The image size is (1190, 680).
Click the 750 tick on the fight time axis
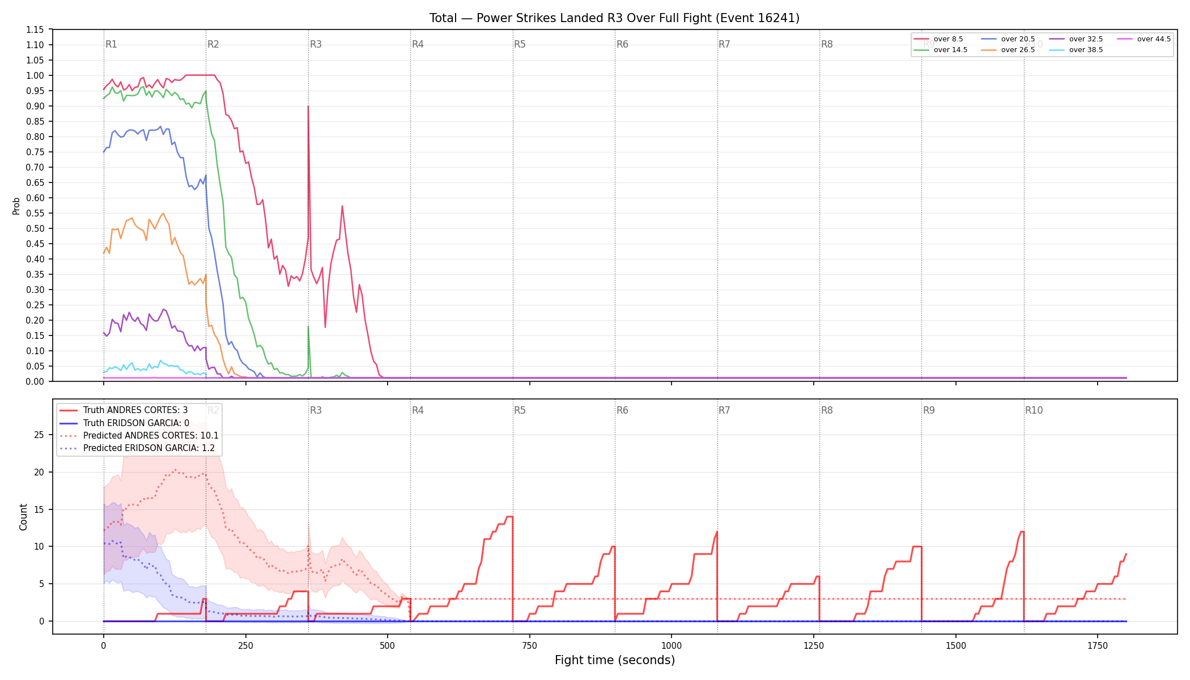[x=530, y=645]
